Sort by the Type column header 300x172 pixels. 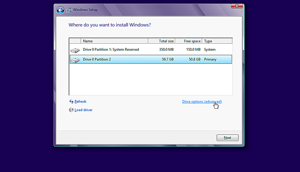tap(217, 41)
